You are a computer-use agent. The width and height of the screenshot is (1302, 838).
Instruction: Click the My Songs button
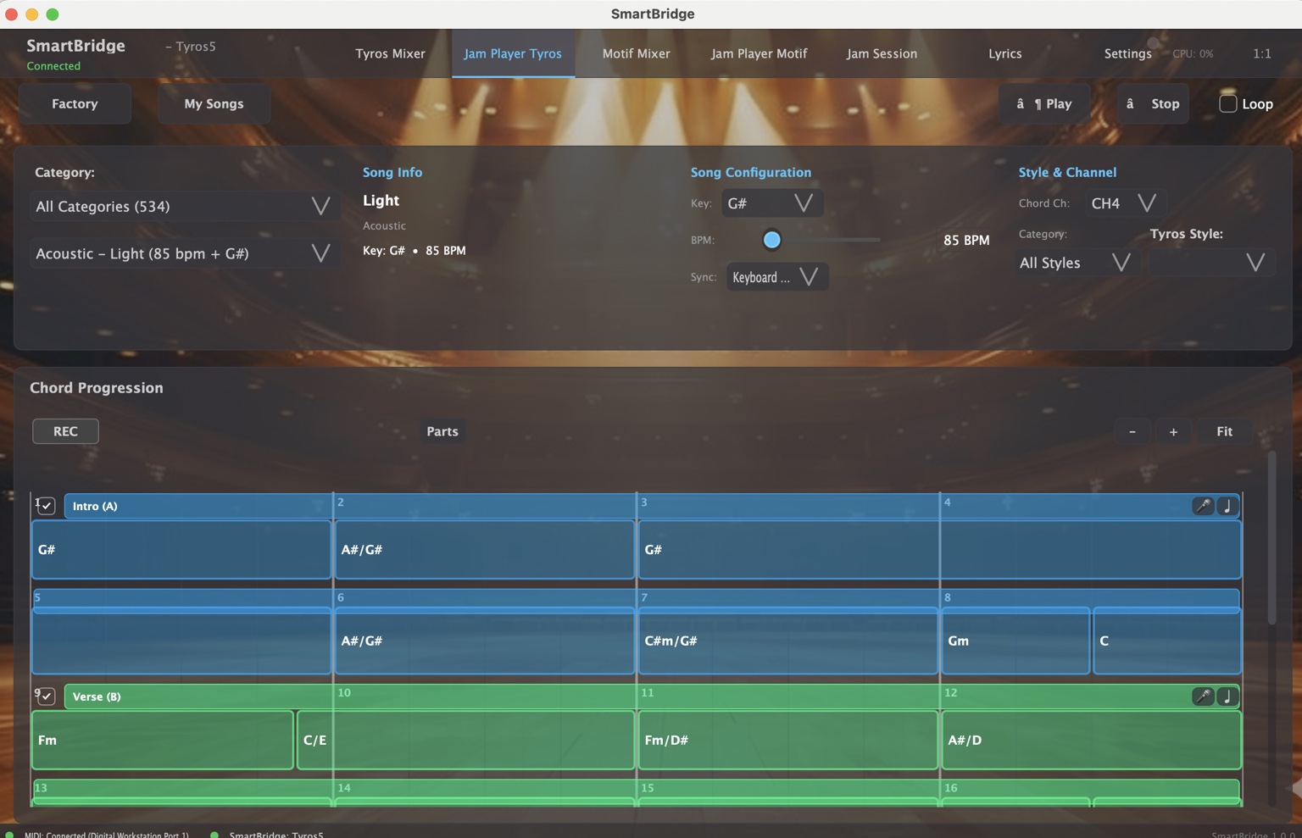point(214,104)
